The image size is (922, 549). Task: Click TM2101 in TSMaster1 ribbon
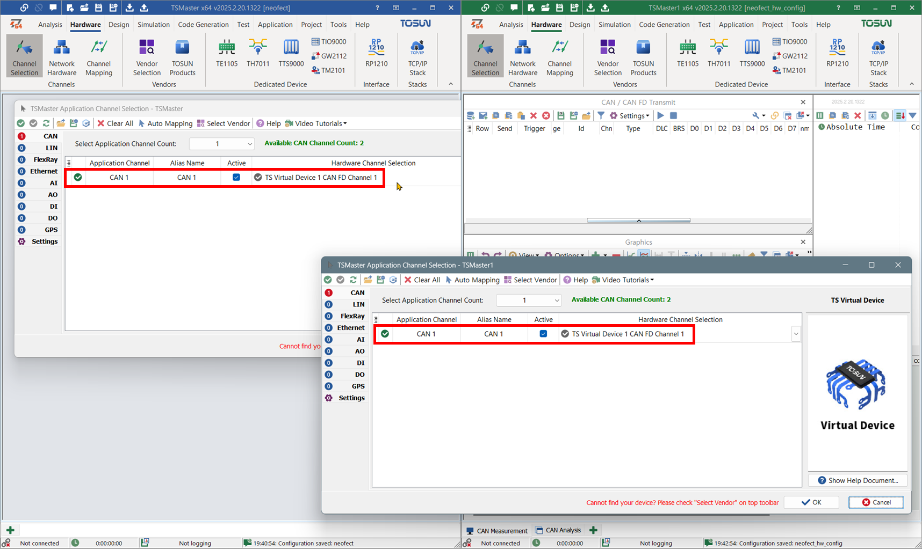pyautogui.click(x=789, y=70)
